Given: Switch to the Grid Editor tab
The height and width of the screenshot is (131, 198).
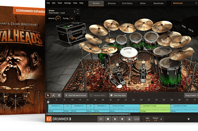Looking at the screenshot, I should (x=127, y=3).
